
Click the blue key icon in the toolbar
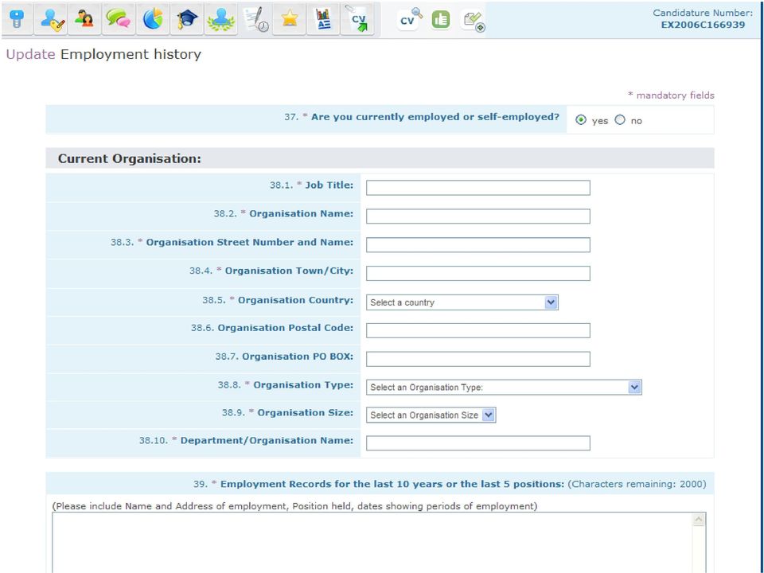tap(17, 19)
